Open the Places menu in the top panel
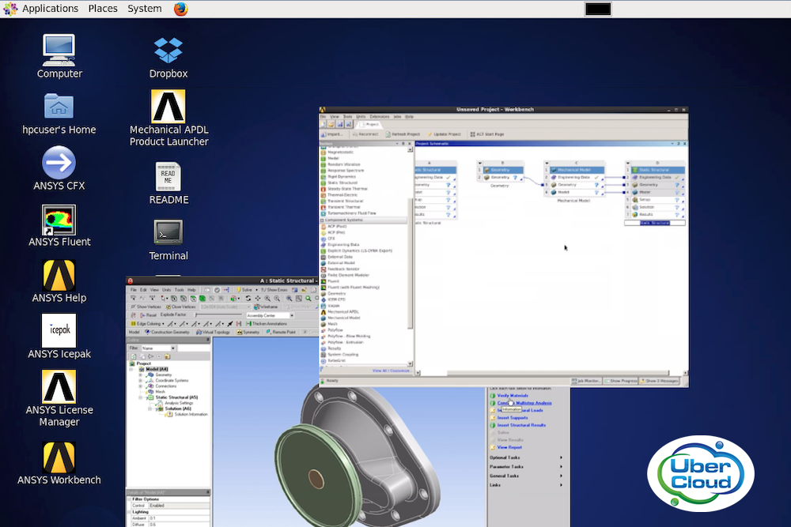This screenshot has width=791, height=527. tap(103, 9)
